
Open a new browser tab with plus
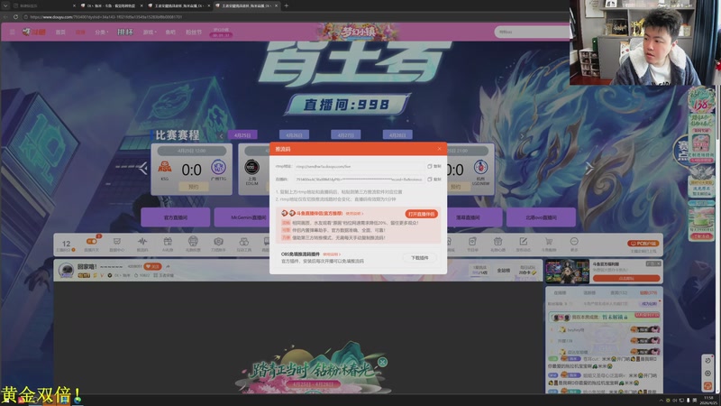coord(286,5)
